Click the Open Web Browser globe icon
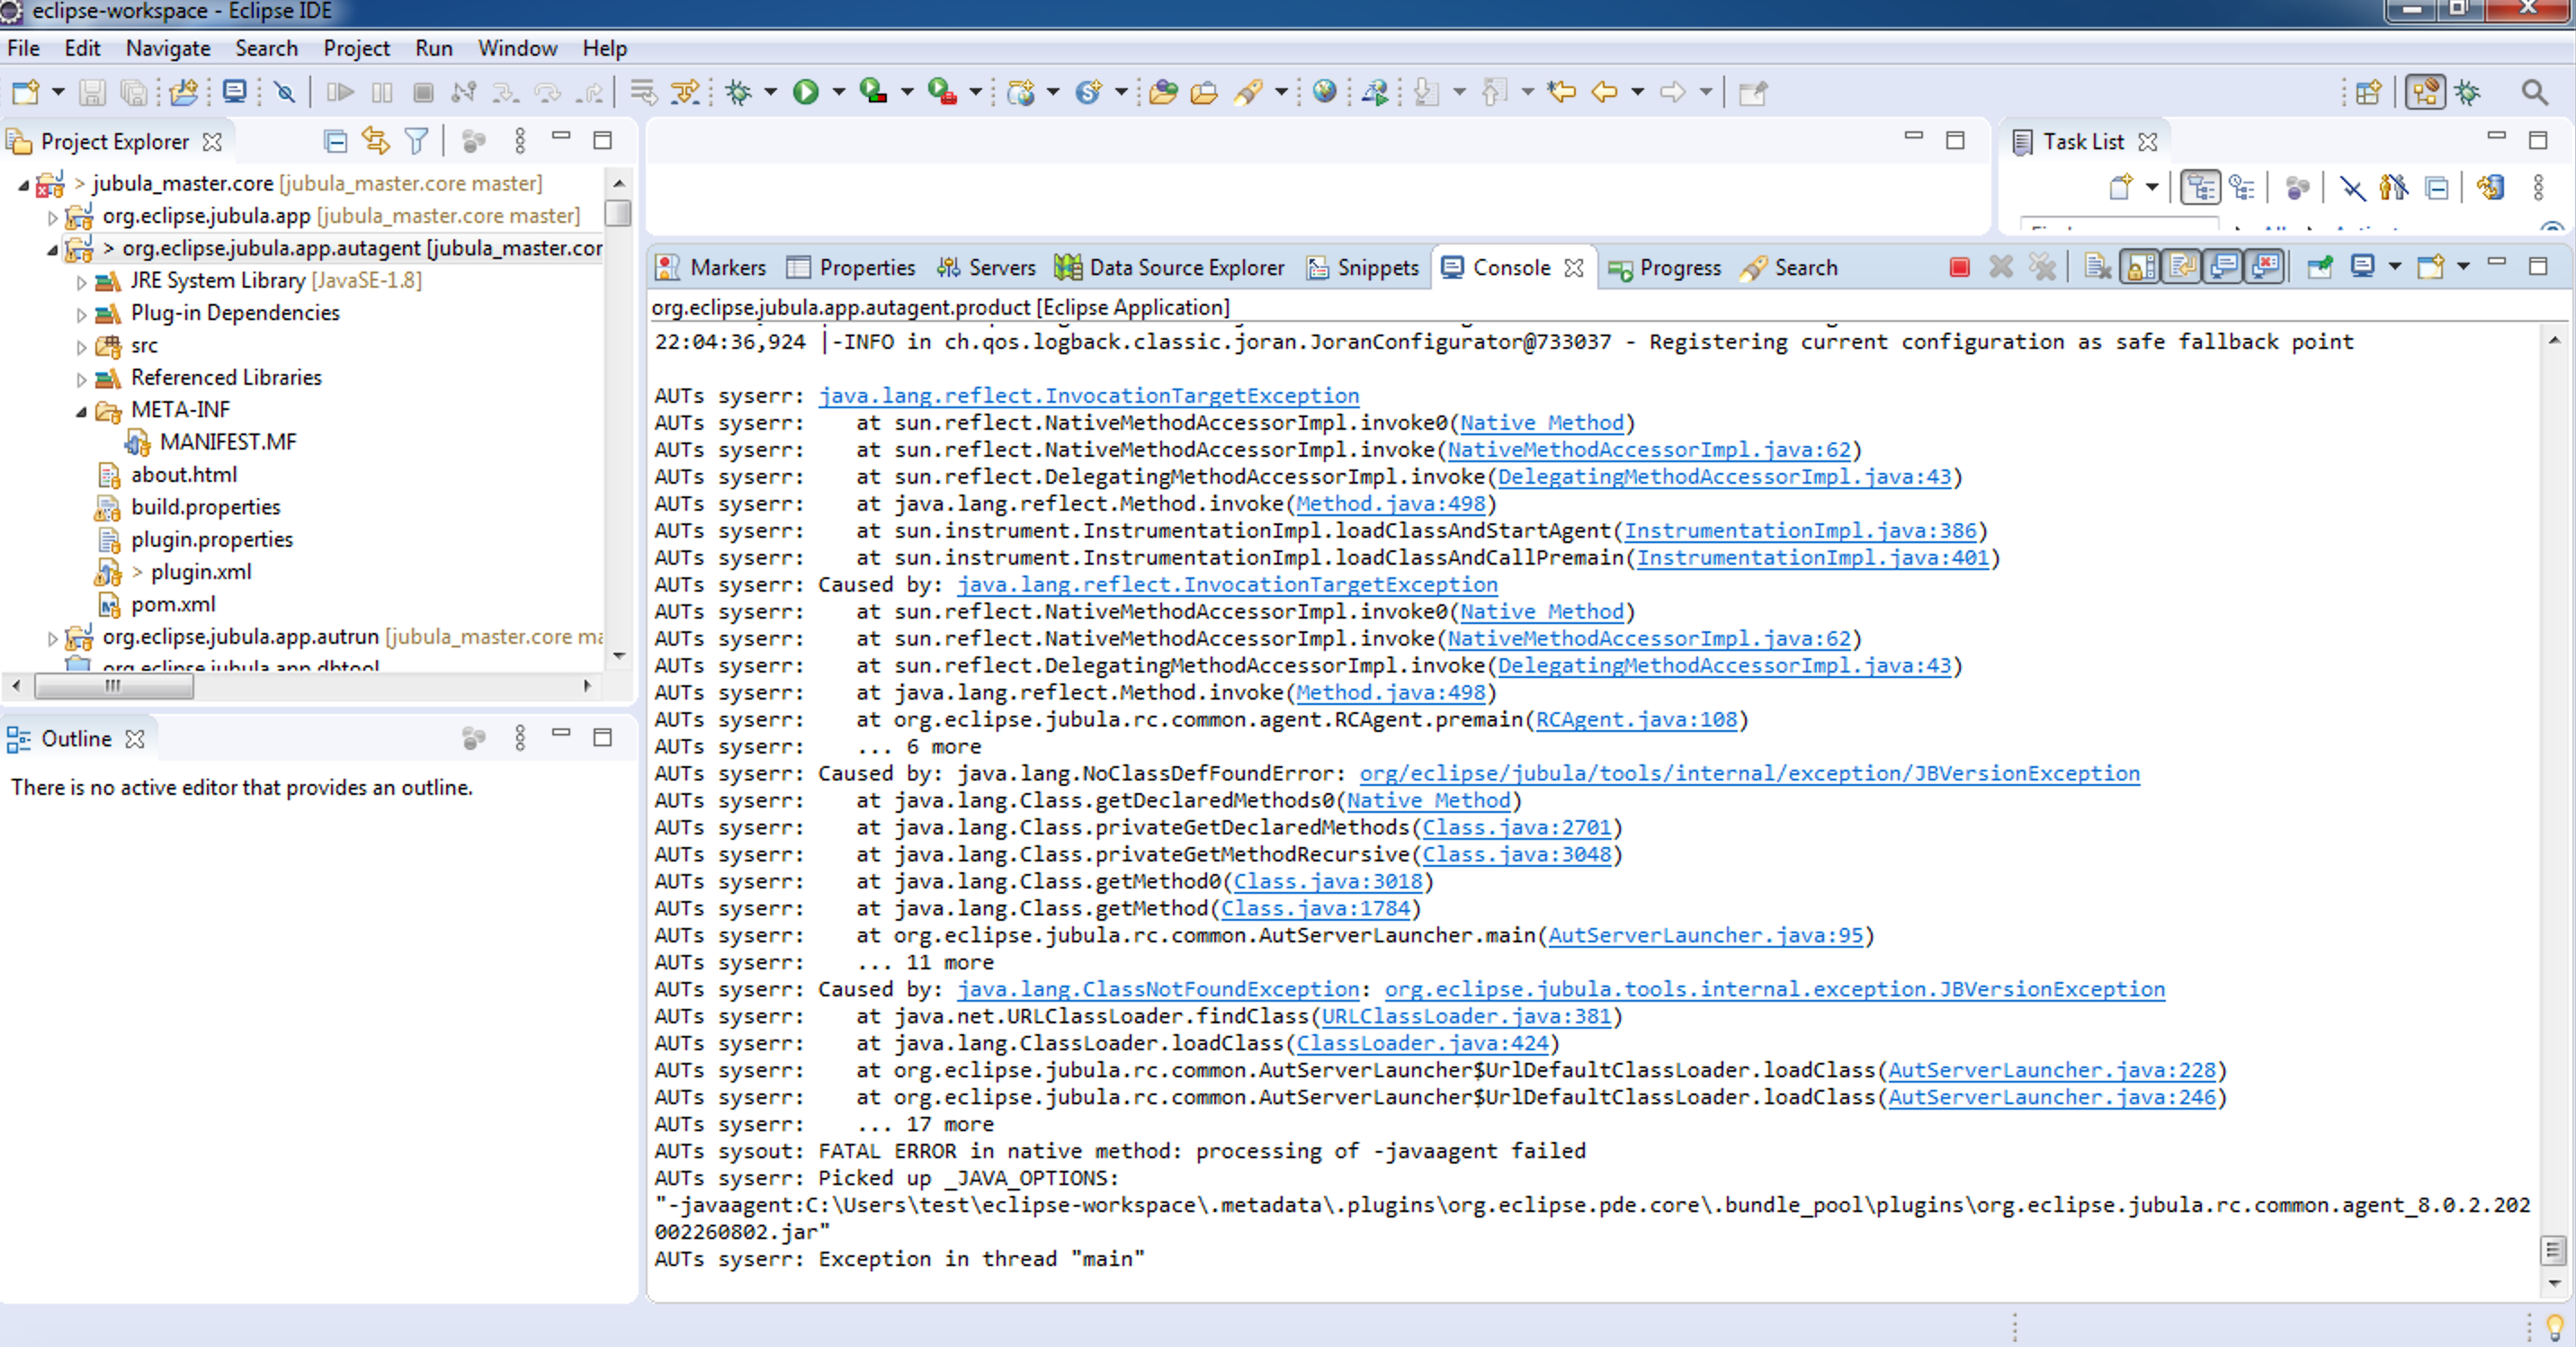2576x1347 pixels. click(x=1325, y=93)
